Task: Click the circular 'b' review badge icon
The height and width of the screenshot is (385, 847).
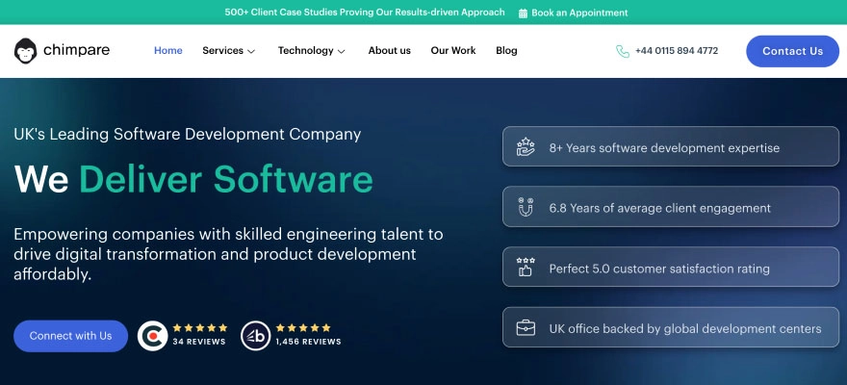Action: [255, 335]
